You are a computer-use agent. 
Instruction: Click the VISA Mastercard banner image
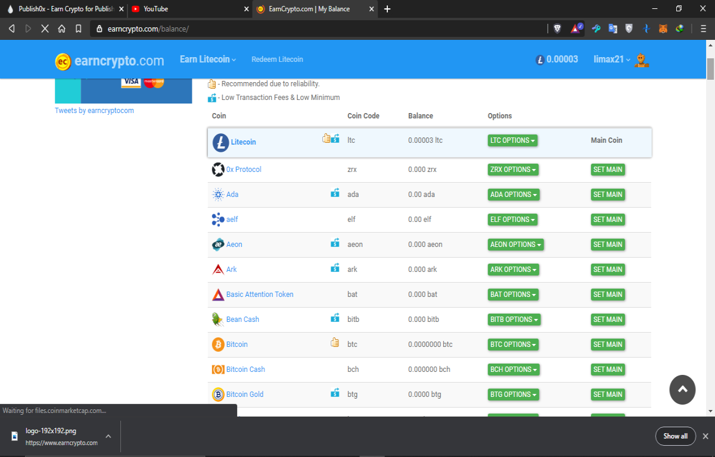(123, 90)
